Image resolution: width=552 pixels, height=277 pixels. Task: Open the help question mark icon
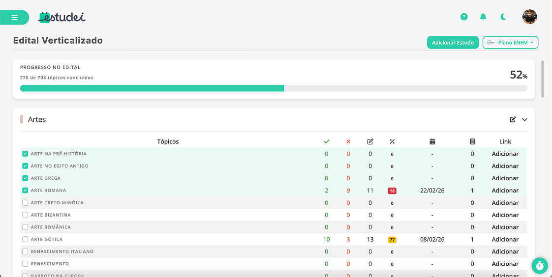464,17
